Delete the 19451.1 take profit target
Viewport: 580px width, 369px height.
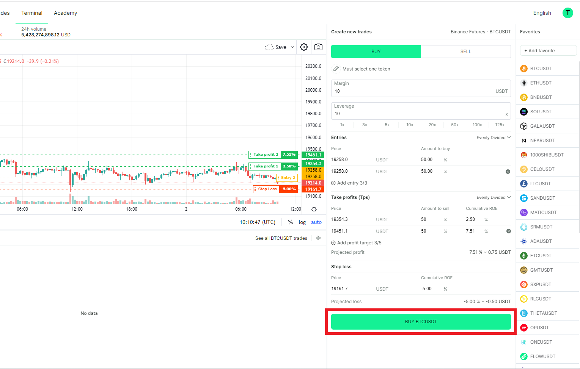pos(508,231)
